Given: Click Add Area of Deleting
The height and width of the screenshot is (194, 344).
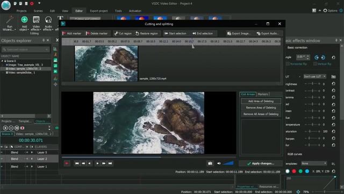Looking at the screenshot, I should pyautogui.click(x=261, y=101).
